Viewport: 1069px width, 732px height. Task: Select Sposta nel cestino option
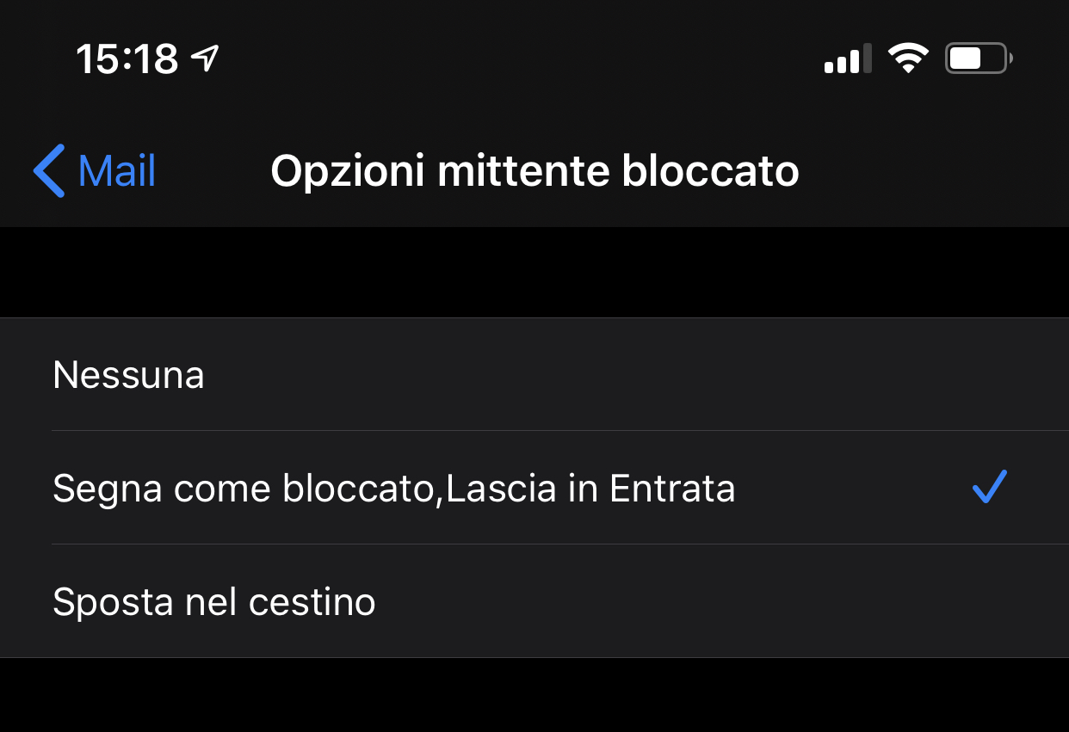point(534,601)
